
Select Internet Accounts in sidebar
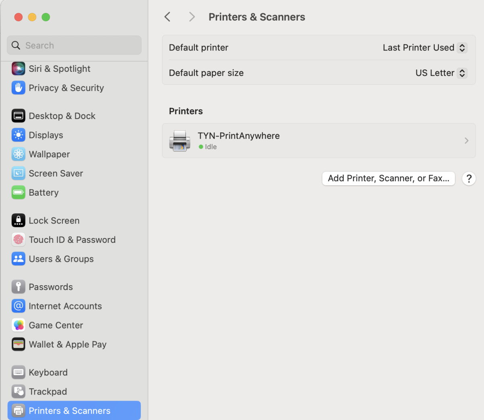(65, 306)
